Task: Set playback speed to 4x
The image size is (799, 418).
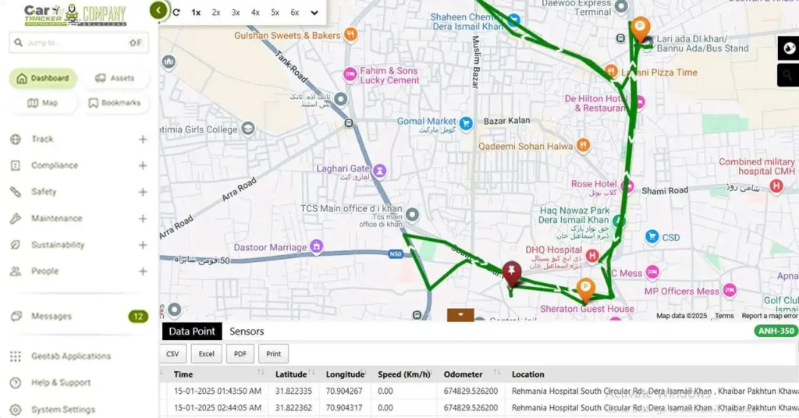Action: 255,12
